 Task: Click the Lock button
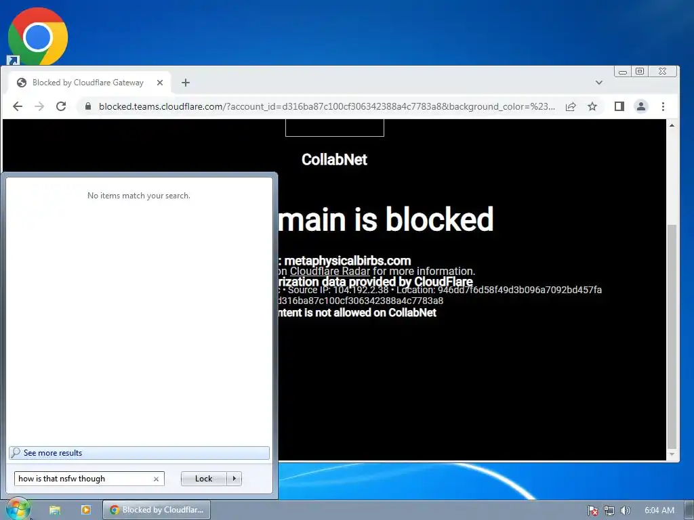click(203, 479)
